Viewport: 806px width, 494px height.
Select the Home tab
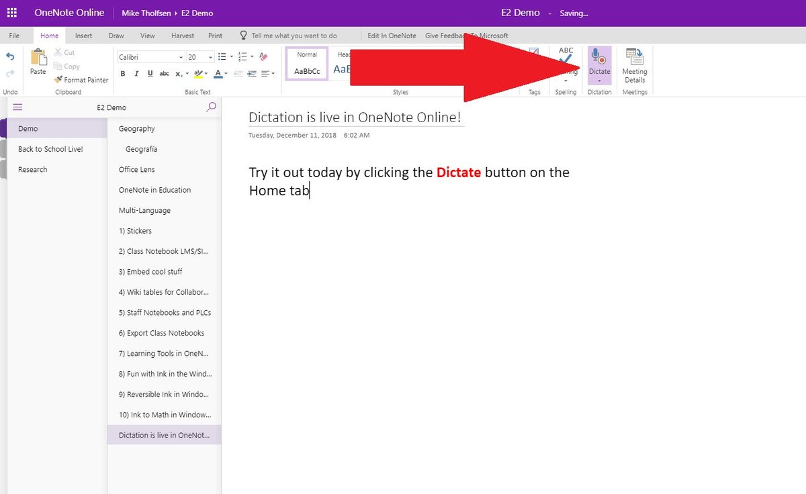pos(50,36)
